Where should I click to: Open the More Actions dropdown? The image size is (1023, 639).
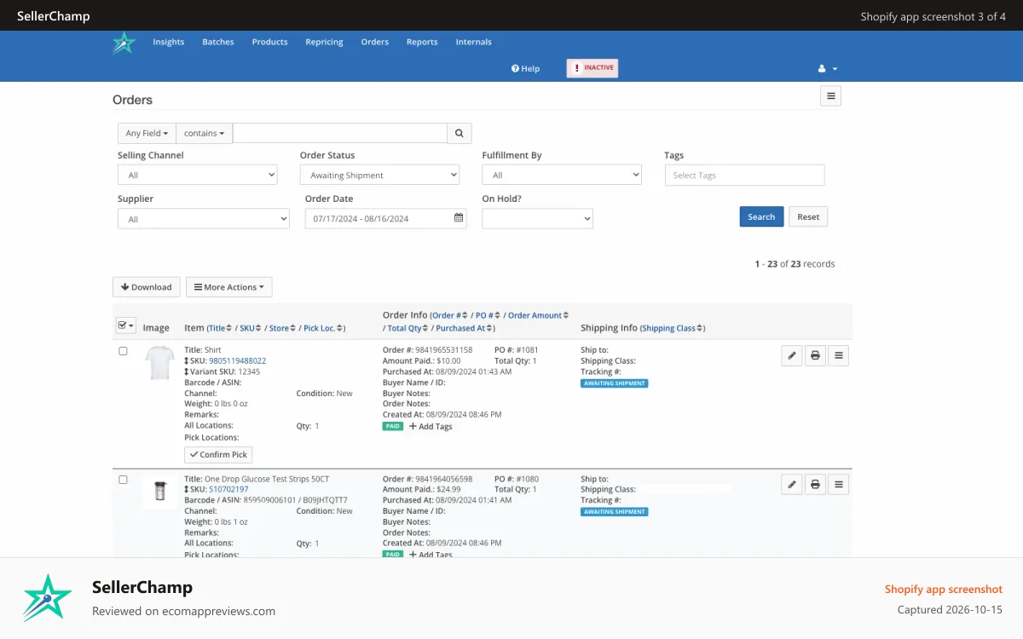229,287
